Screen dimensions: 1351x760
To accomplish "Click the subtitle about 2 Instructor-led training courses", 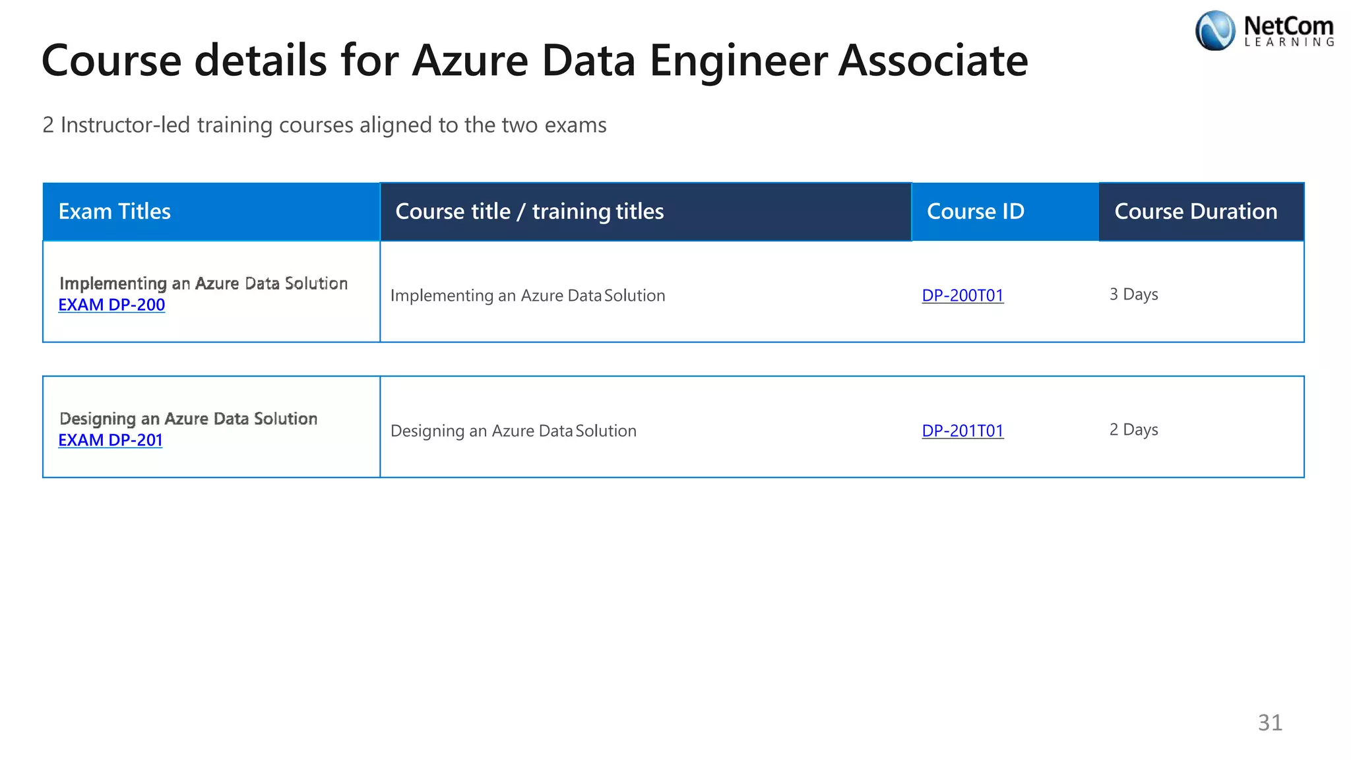I will click(324, 125).
